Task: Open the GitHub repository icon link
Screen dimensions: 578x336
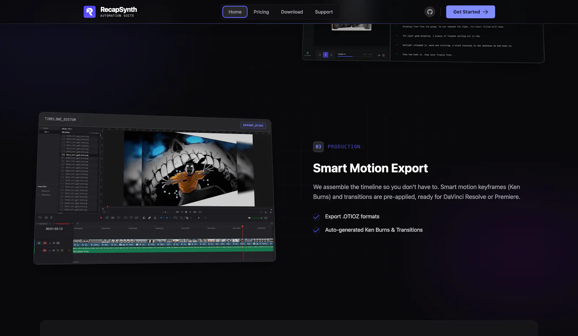Action: [x=430, y=12]
